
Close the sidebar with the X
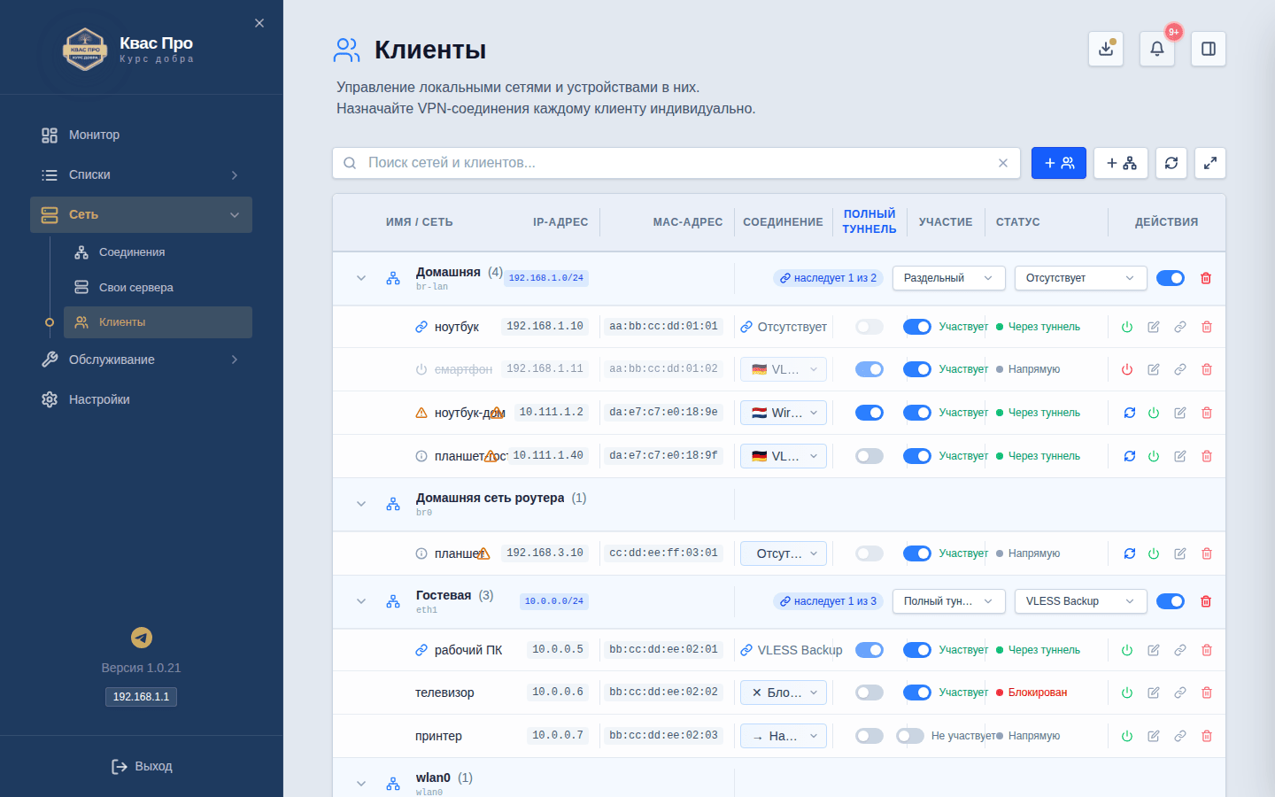click(259, 23)
